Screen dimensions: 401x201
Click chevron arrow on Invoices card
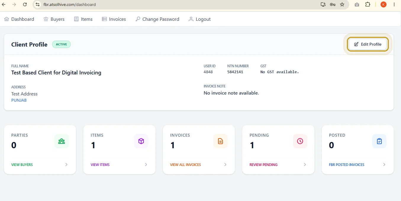coord(225,165)
